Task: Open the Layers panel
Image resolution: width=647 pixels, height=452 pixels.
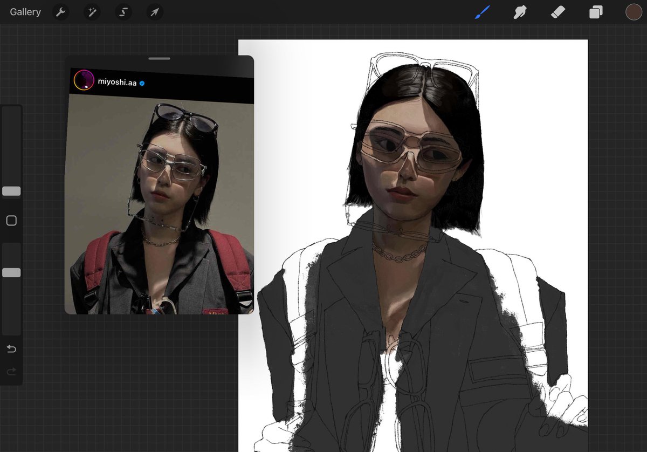Action: (596, 12)
